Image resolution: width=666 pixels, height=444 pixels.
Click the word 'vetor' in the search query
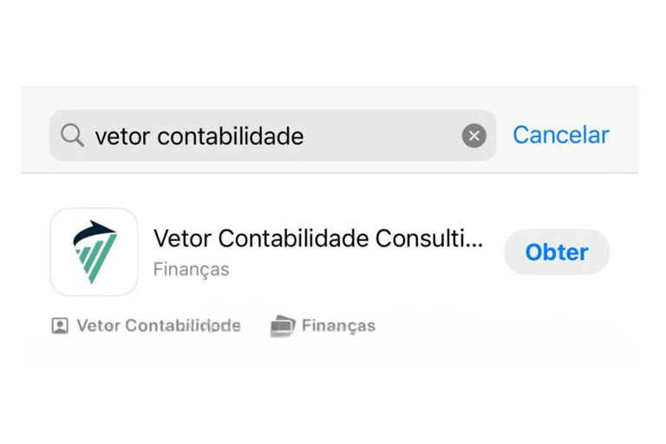(x=122, y=136)
